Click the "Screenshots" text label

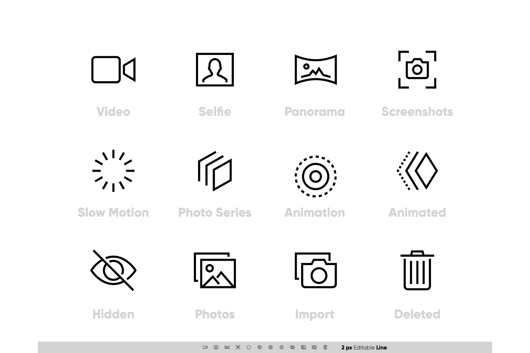point(417,112)
